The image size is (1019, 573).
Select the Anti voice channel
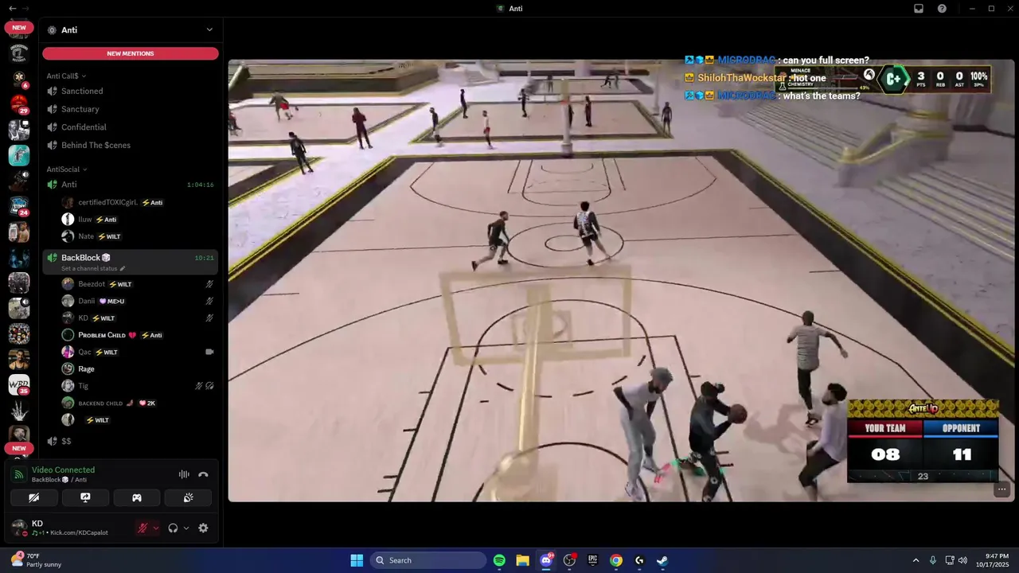(x=130, y=184)
